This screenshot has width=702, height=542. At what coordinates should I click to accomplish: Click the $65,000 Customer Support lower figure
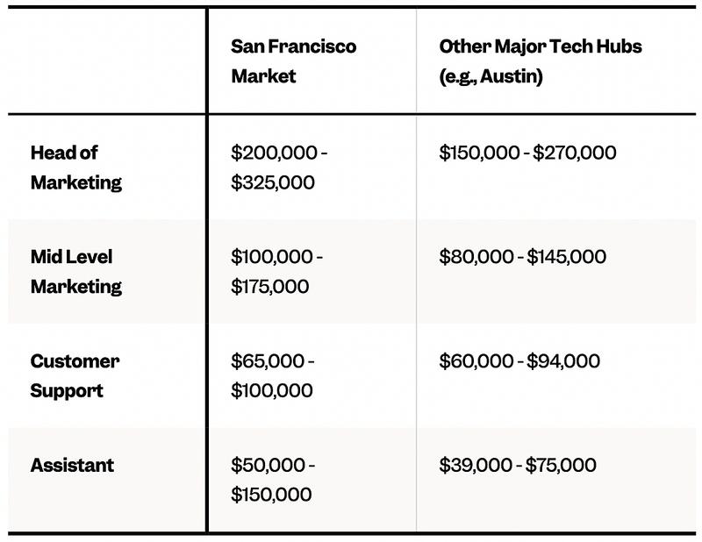point(266,361)
